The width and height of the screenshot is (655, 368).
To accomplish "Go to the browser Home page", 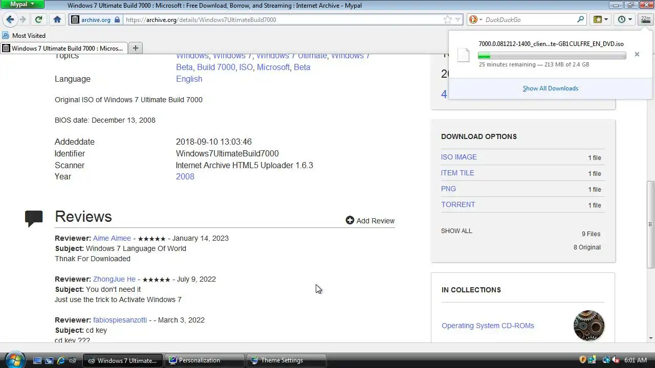I will click(57, 19).
